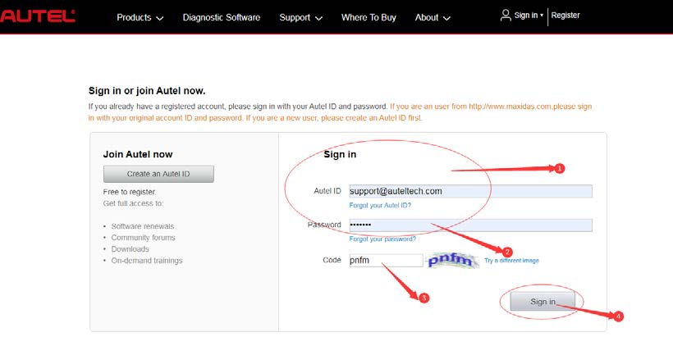This screenshot has height=337, width=673.
Task: Focus the Code input field
Action: pos(386,260)
